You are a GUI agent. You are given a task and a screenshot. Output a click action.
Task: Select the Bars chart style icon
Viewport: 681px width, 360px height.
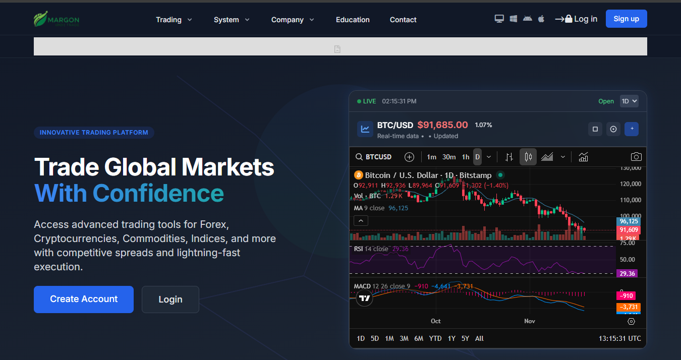pyautogui.click(x=509, y=157)
